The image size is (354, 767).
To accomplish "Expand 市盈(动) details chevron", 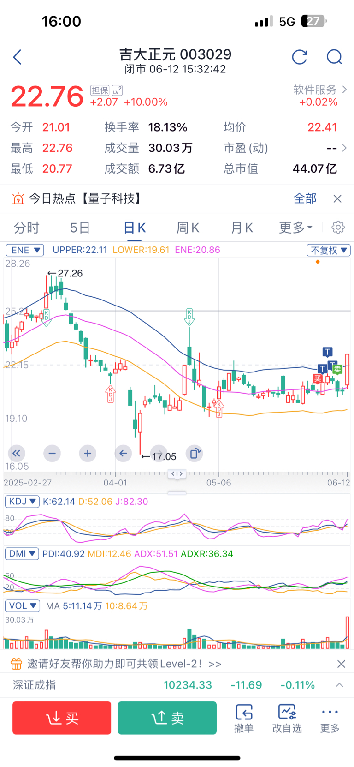I will pos(344,148).
